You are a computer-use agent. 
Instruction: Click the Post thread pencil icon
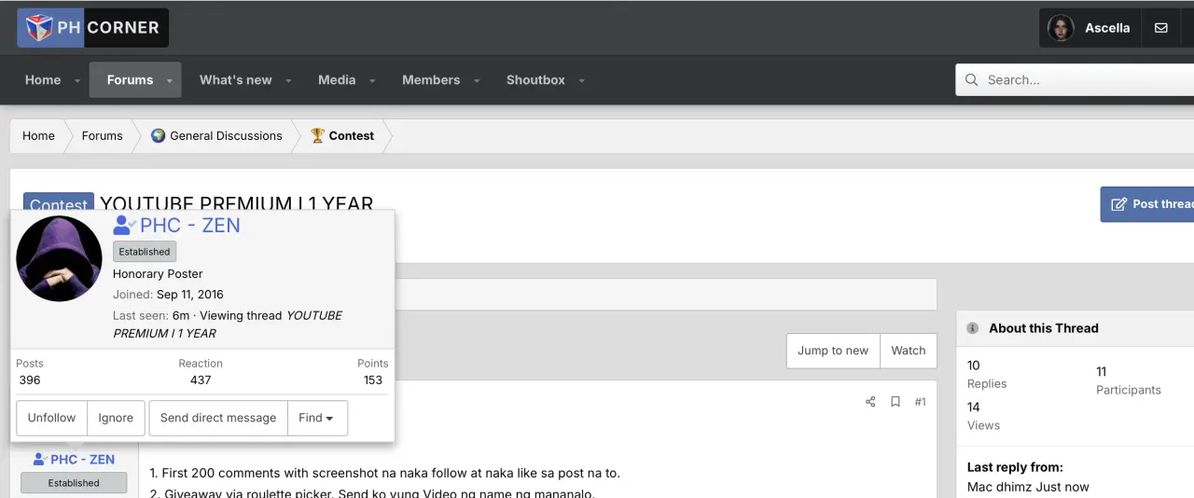(1118, 204)
